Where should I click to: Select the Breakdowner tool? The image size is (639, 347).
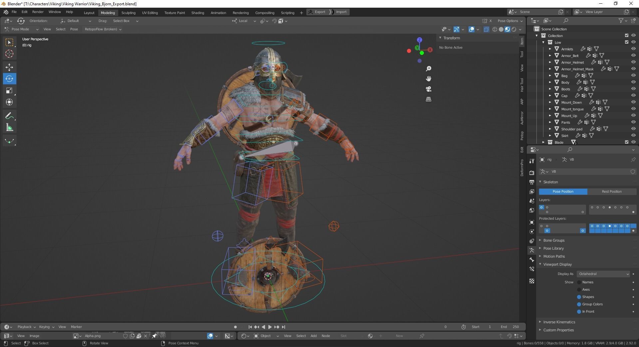(x=9, y=141)
